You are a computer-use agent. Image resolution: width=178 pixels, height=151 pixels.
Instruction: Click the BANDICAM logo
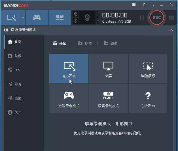point(16,5)
